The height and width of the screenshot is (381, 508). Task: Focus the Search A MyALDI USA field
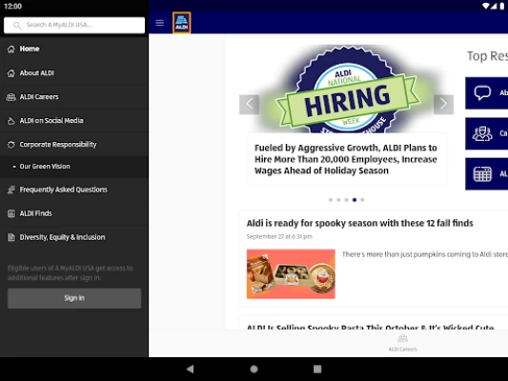74,25
